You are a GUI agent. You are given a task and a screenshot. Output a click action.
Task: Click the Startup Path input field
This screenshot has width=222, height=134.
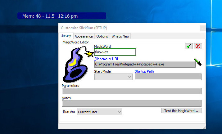168,77
